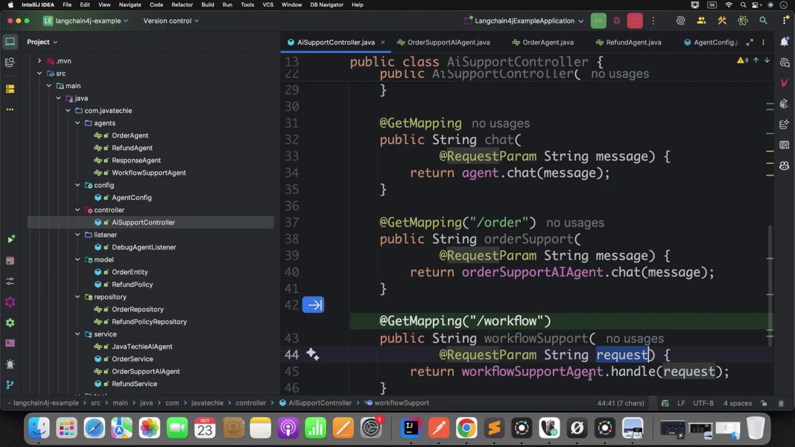Click the green atom icon in toolbar
Screen dimensions: 795x447
click(x=743, y=20)
